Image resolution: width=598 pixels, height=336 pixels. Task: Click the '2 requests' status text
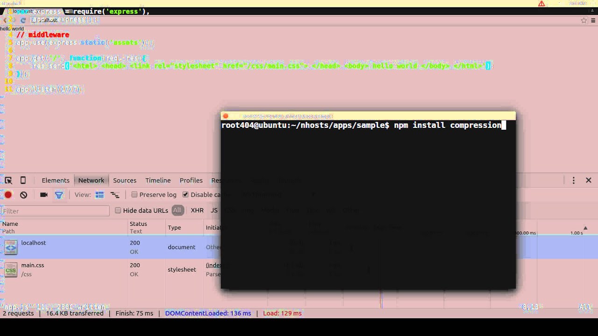pyautogui.click(x=18, y=313)
